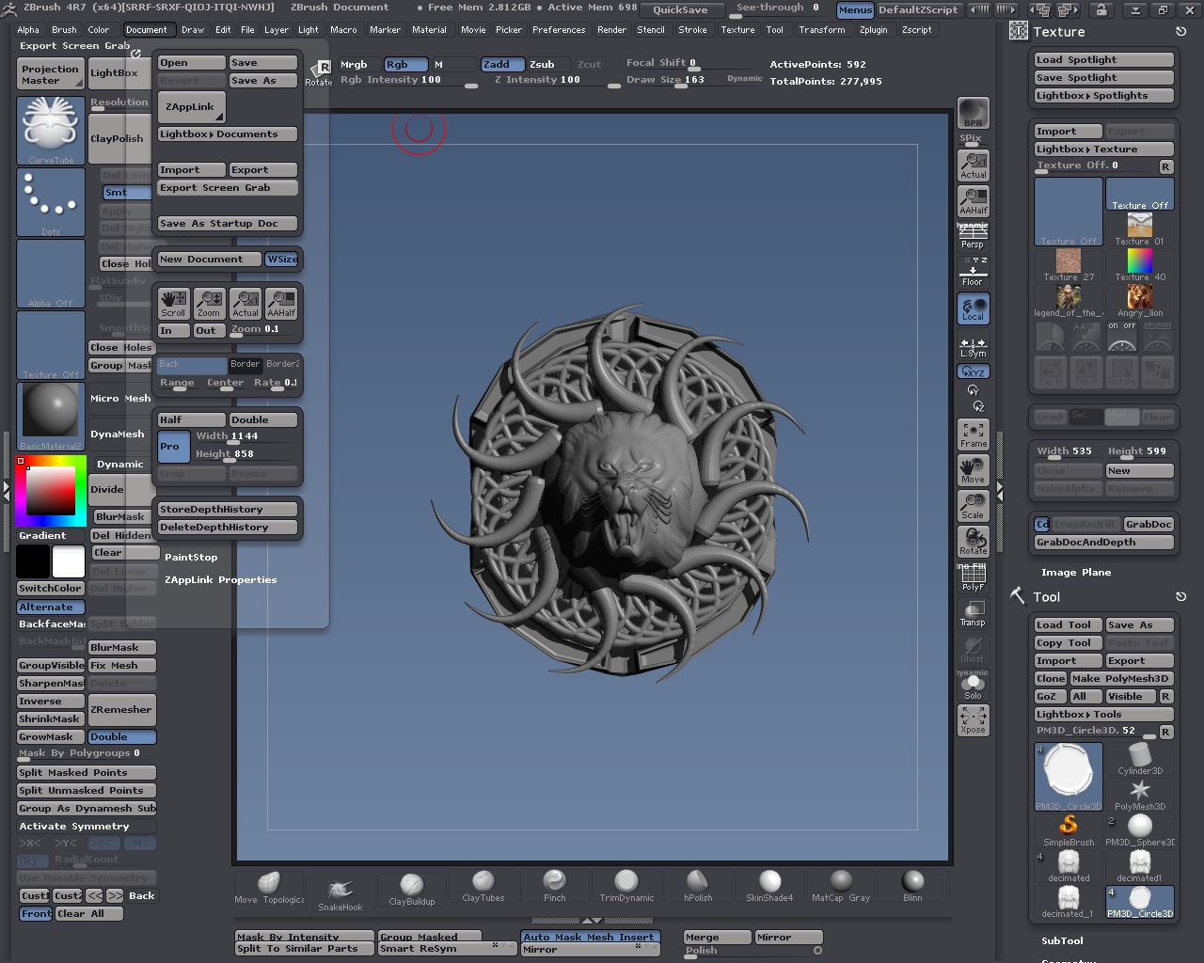1204x963 pixels.
Task: Select the Angry_lion texture thumbnail
Action: (x=1140, y=300)
